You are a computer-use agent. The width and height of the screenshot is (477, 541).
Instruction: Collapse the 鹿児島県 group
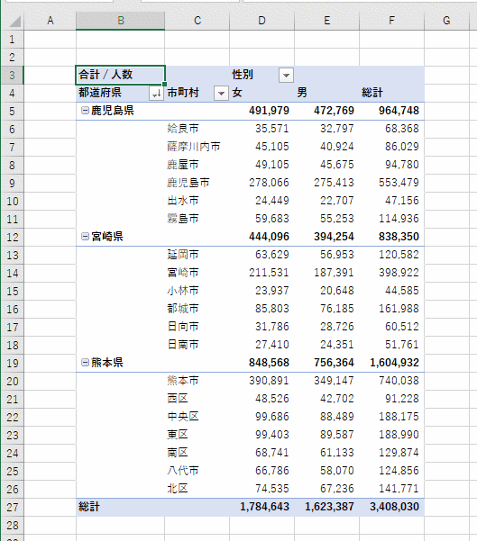click(85, 111)
